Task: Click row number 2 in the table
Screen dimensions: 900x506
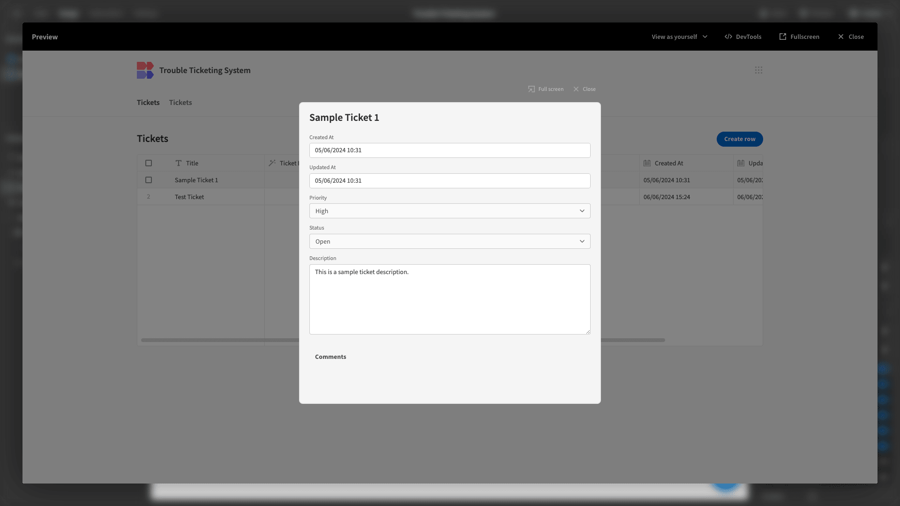Action: coord(149,197)
